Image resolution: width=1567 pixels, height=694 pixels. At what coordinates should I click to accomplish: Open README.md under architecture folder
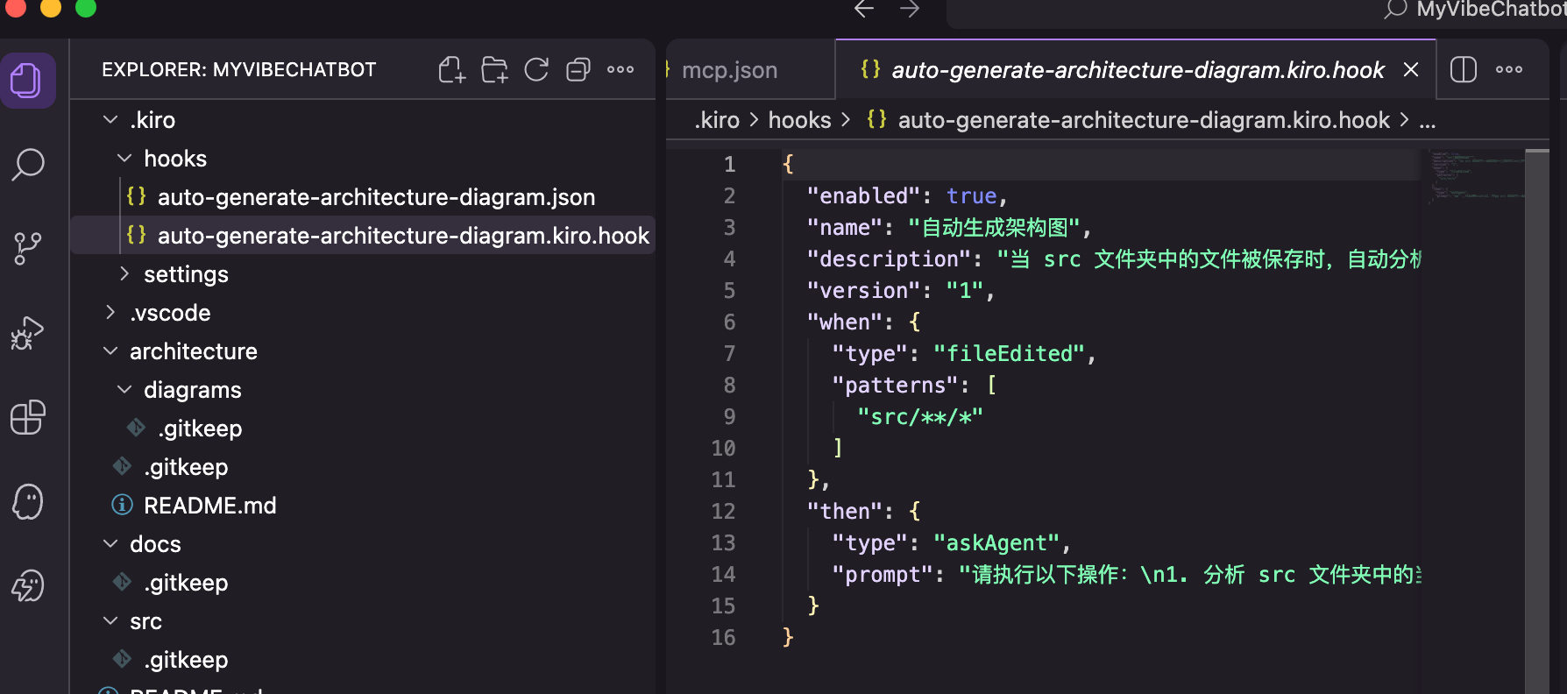coord(209,506)
